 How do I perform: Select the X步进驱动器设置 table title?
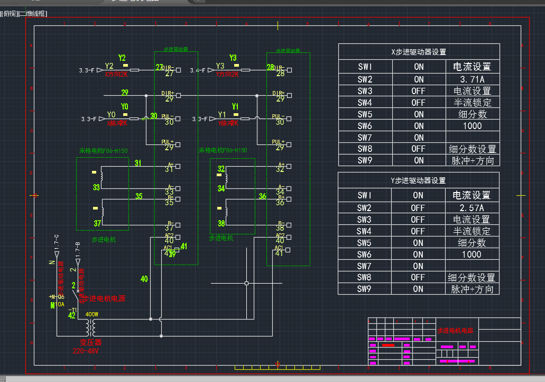pyautogui.click(x=419, y=52)
